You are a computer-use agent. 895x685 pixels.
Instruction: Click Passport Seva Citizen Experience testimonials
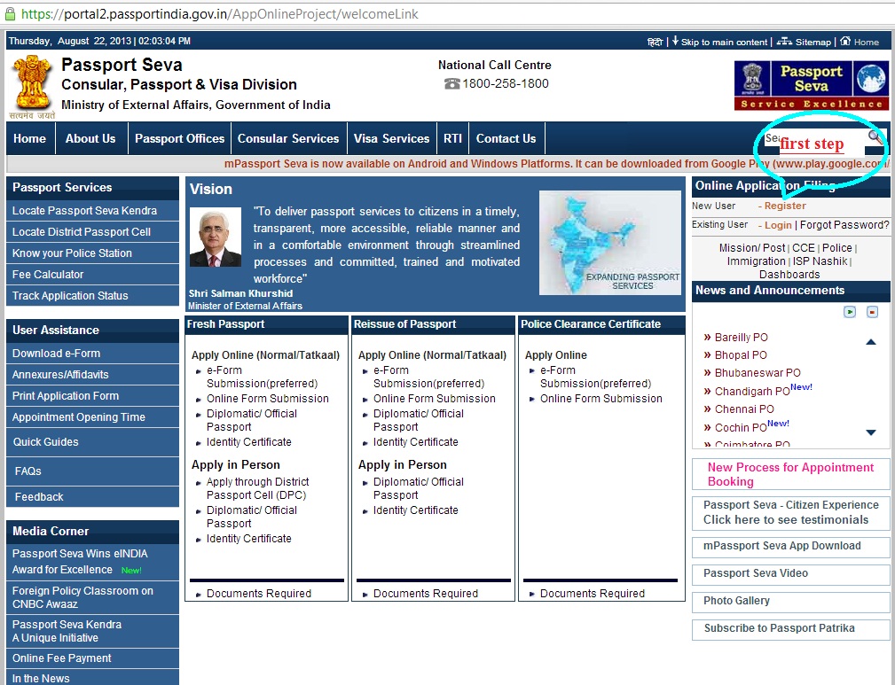[x=790, y=512]
